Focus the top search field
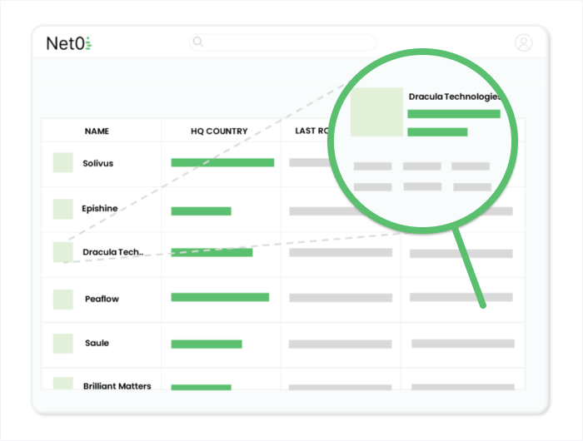Screen dimensions: 583x441 tap(282, 42)
